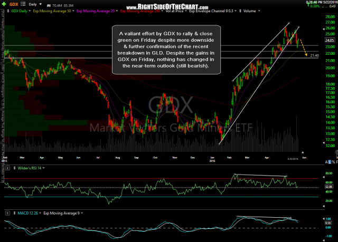Click the reorder arrows beside GDX Daily
Screen dimensions: 338x242
8,11
